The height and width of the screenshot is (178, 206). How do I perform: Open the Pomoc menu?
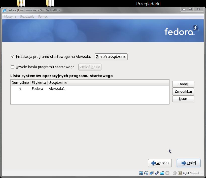point(43,17)
